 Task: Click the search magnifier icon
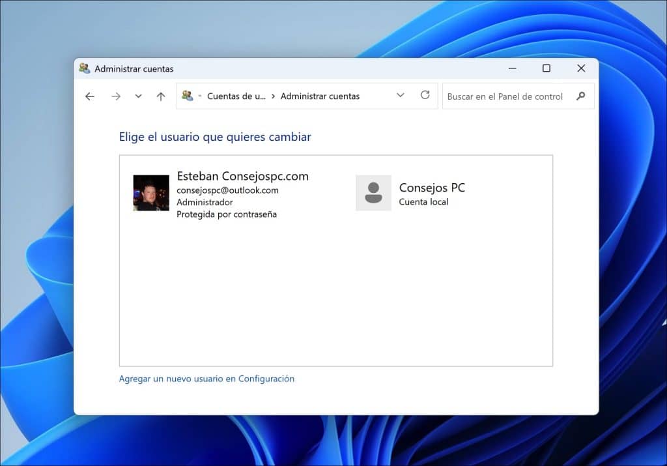coord(580,96)
